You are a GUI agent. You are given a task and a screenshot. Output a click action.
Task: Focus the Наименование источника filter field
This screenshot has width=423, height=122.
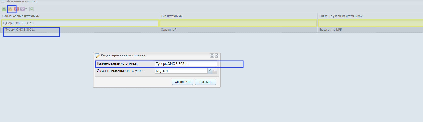80,23
